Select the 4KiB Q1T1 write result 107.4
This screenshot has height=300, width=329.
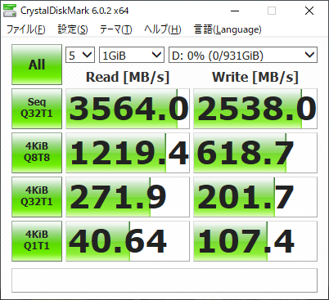coord(255,241)
